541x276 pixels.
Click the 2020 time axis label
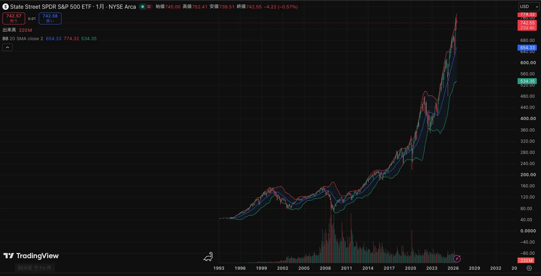point(410,268)
